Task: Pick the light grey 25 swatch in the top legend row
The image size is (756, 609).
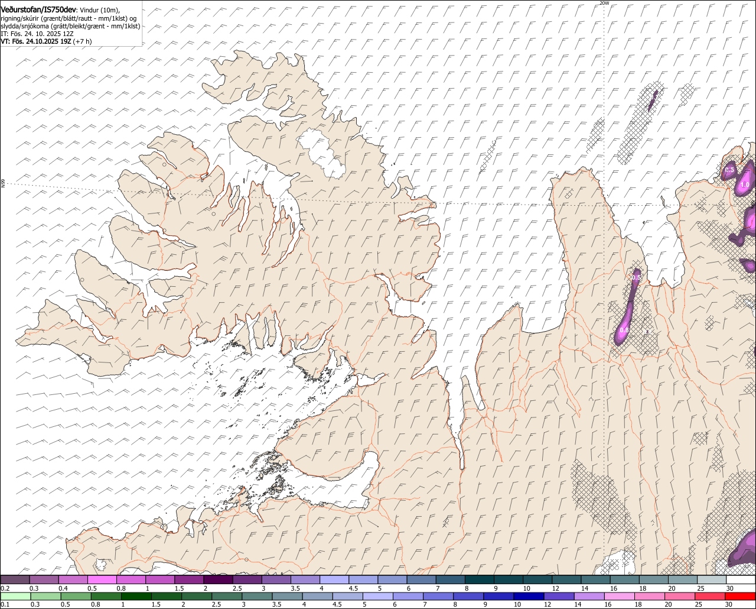Action: [712, 579]
